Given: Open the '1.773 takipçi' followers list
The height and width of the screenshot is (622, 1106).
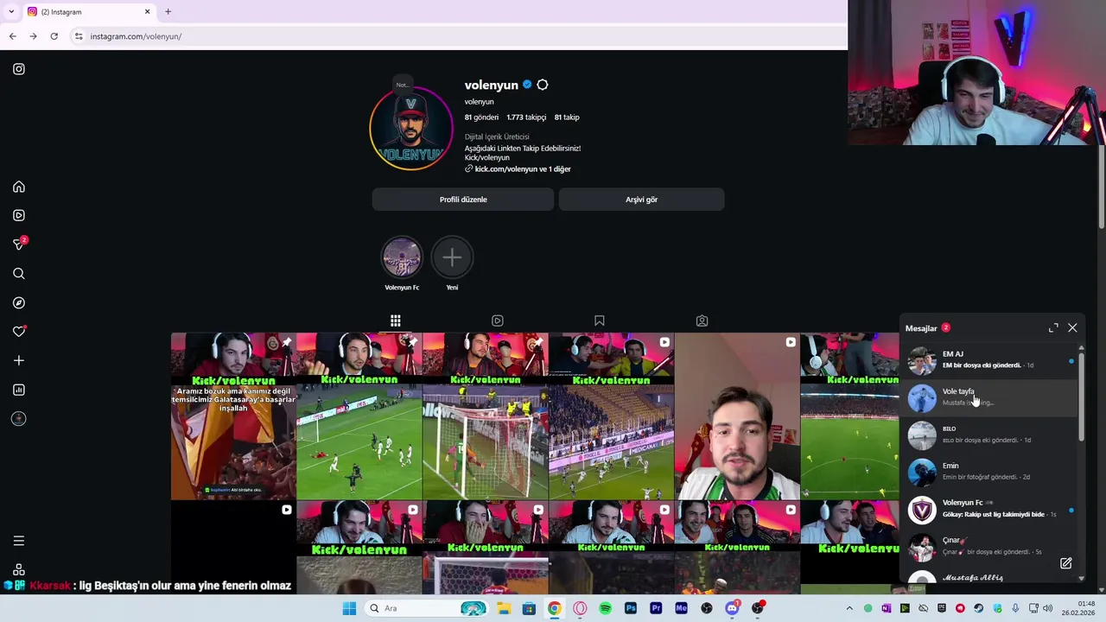Looking at the screenshot, I should 526,117.
